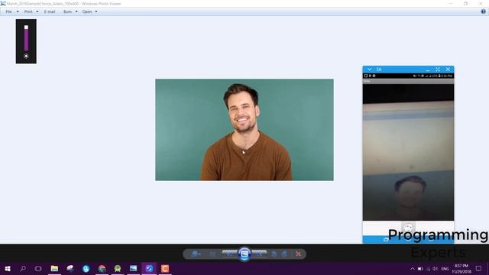Viewport: 489px width, 275px height.
Task: Open the notification center
Action: [478, 269]
